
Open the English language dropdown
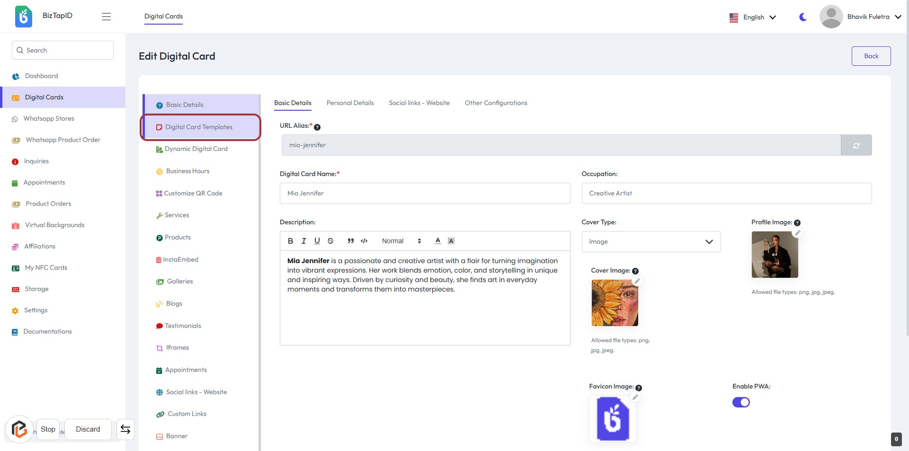[x=753, y=17]
